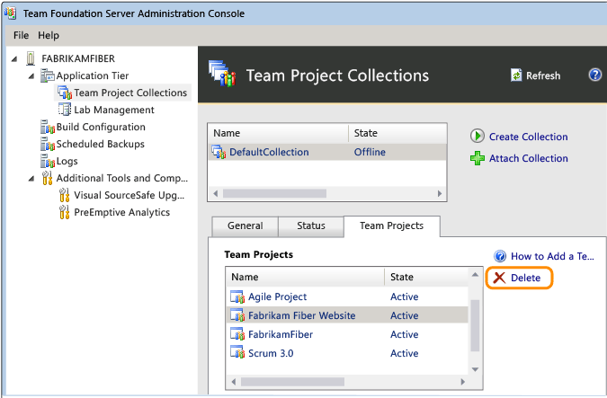The image size is (607, 398).
Task: Click the Refresh button label
Action: [x=543, y=75]
